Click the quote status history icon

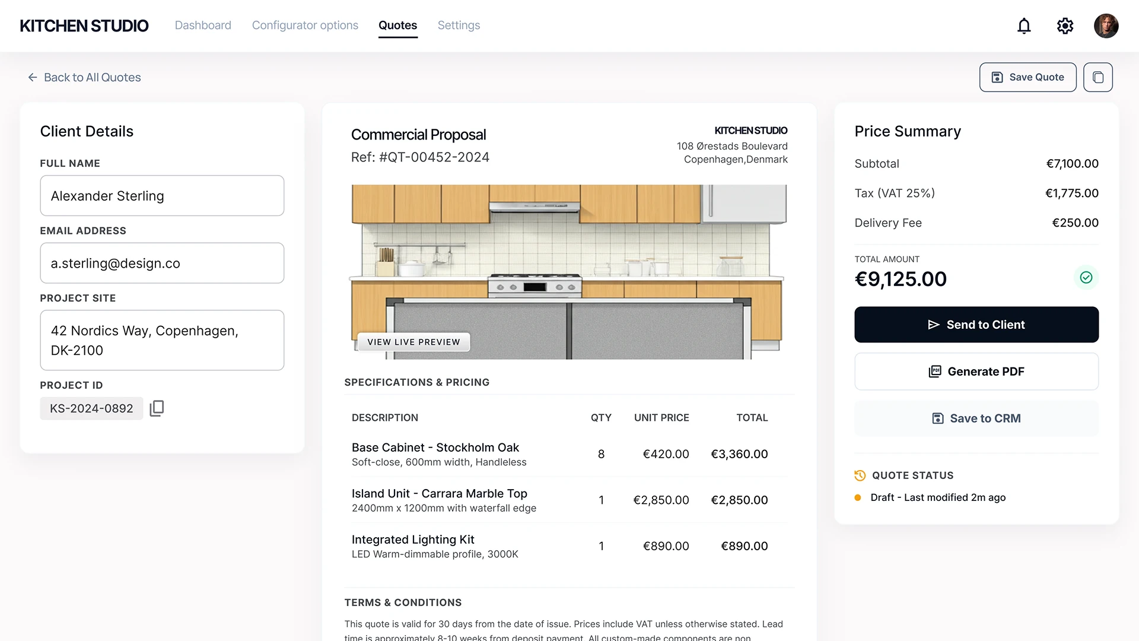click(x=860, y=475)
